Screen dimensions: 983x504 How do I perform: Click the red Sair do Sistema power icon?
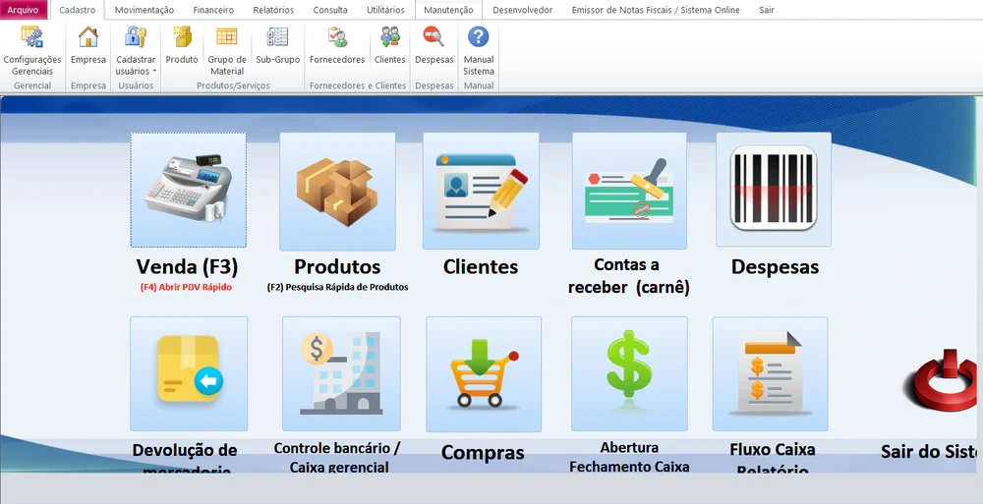coord(941,379)
